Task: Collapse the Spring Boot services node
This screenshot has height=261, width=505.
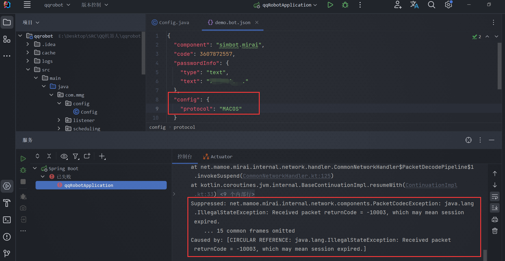Action: (x=35, y=168)
